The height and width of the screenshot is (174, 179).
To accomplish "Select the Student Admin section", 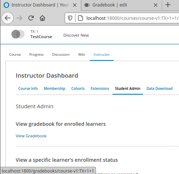I will tap(128, 88).
